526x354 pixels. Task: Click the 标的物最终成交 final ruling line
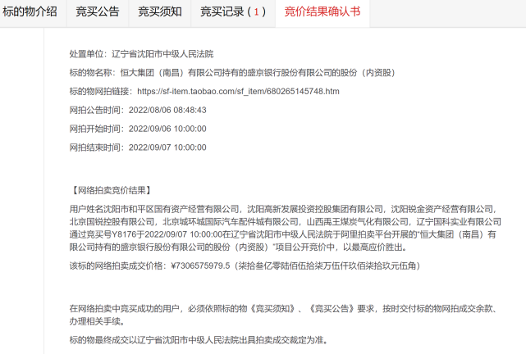click(205, 338)
